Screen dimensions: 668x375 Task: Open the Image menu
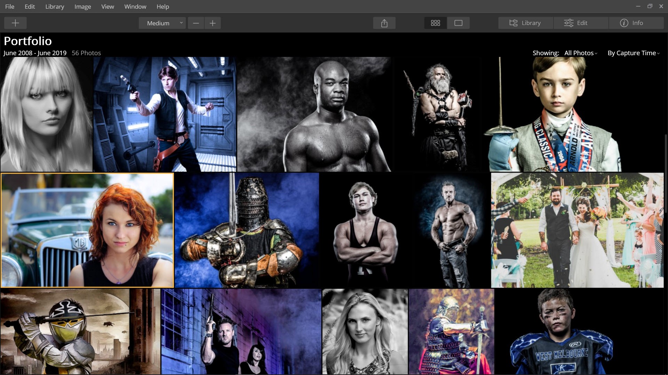82,7
